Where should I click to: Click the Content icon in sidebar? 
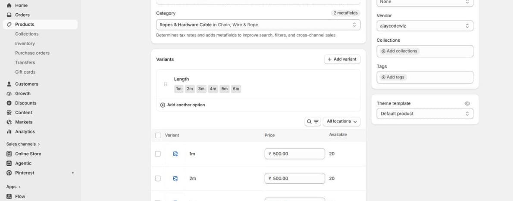9,112
